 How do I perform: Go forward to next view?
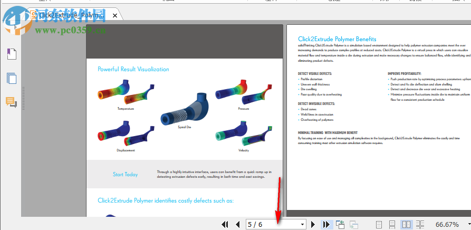(x=354, y=224)
